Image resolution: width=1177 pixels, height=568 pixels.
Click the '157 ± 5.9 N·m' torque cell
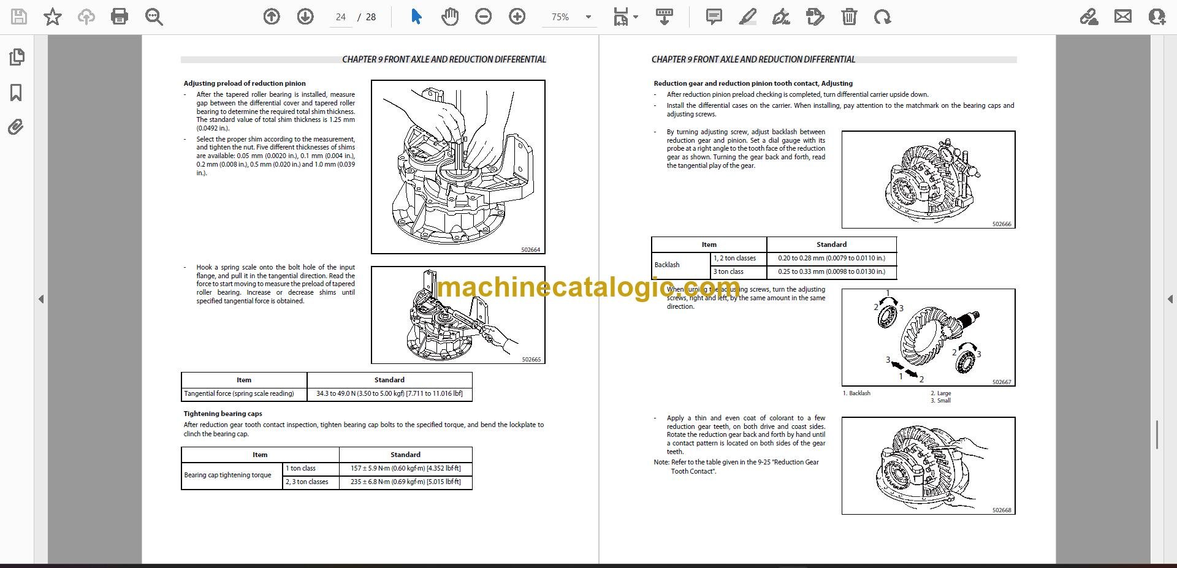click(405, 469)
